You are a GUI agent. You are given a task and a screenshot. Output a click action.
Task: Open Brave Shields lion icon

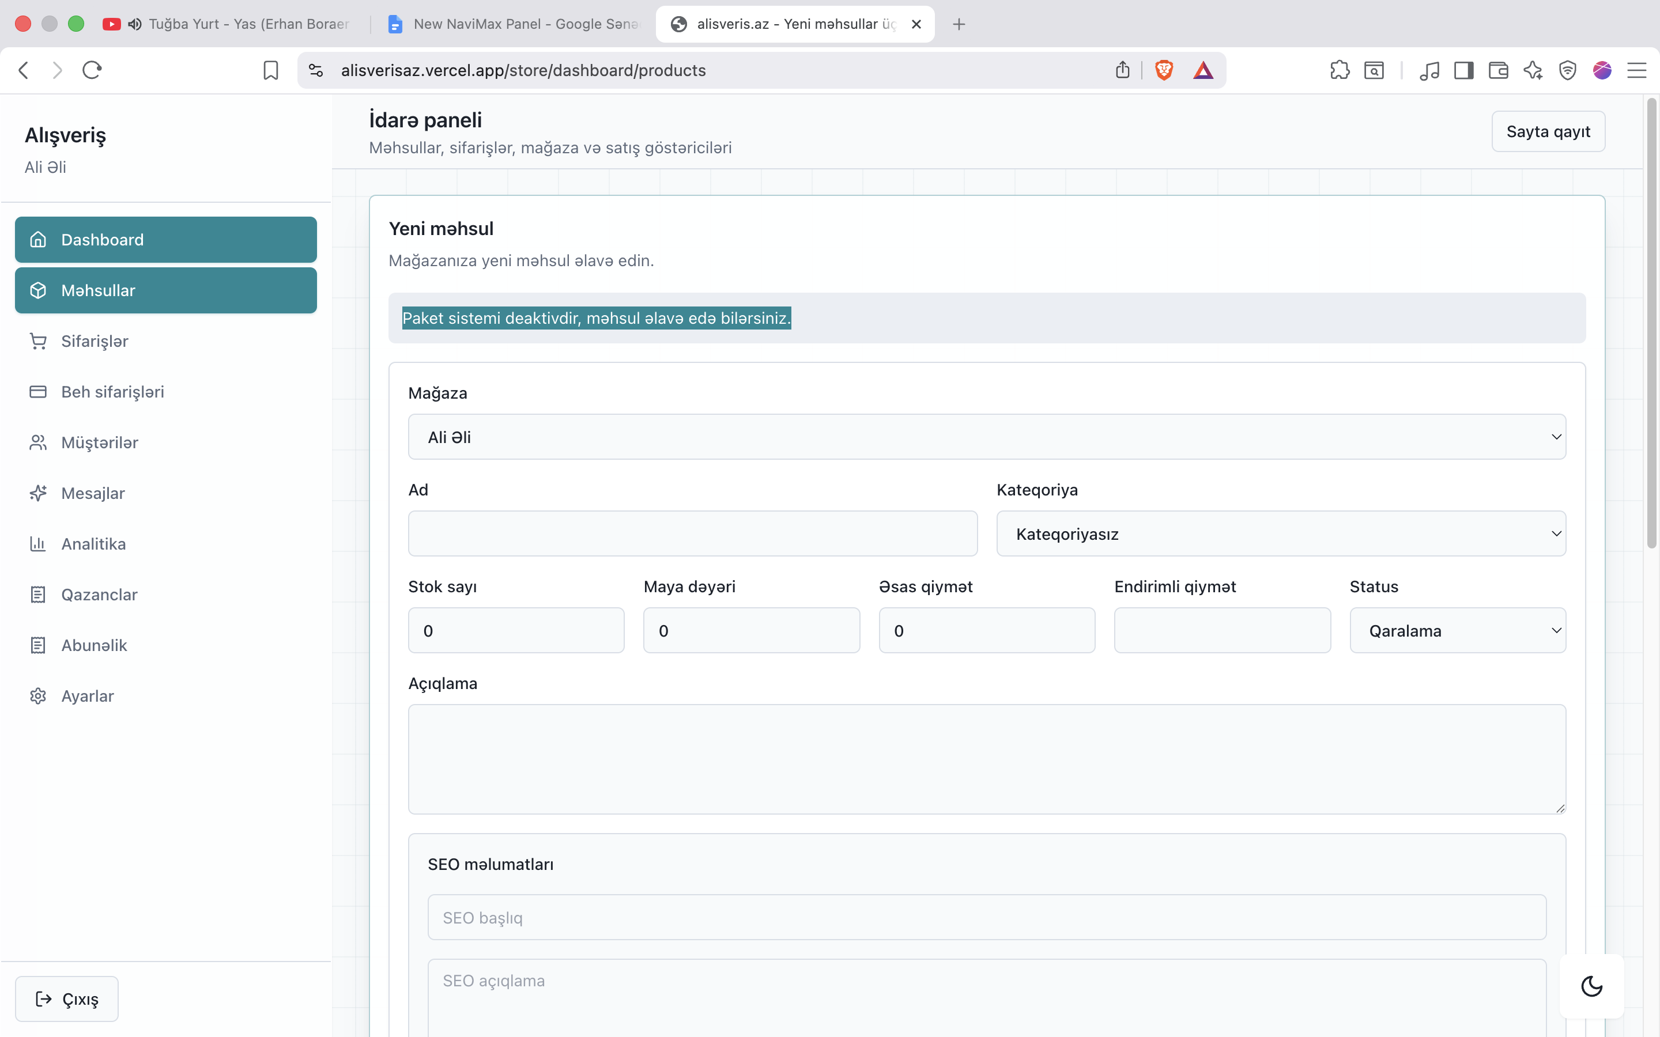point(1164,70)
